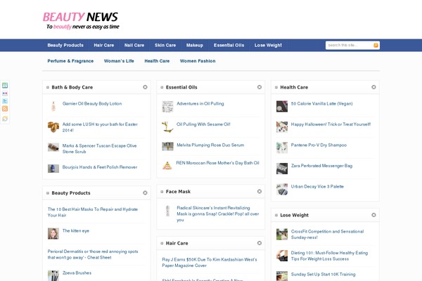Open the Lose Weight menu item
422x281 pixels.
click(x=269, y=45)
